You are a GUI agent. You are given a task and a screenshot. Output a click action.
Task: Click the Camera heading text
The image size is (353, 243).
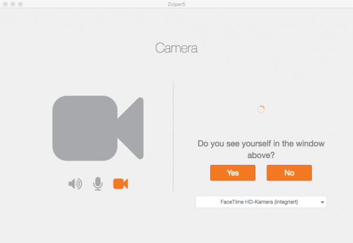[176, 48]
